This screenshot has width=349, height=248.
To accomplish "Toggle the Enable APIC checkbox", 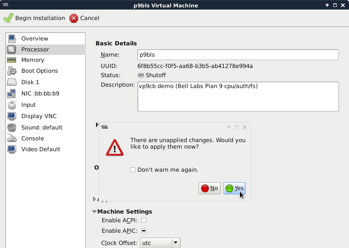I will click(x=144, y=231).
